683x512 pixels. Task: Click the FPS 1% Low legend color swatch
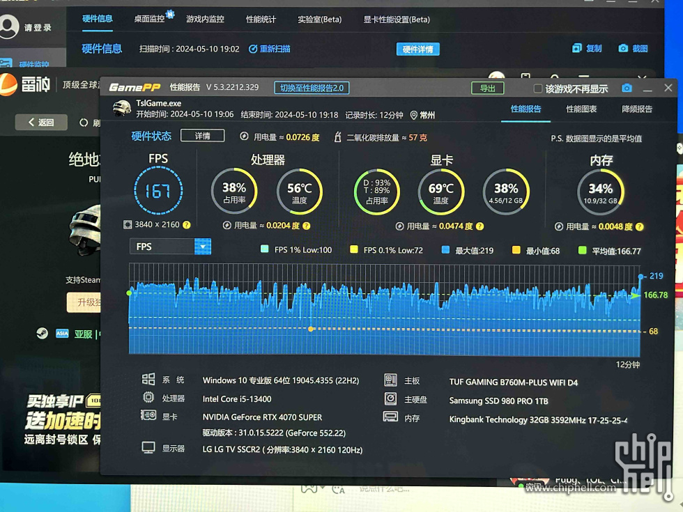[264, 249]
